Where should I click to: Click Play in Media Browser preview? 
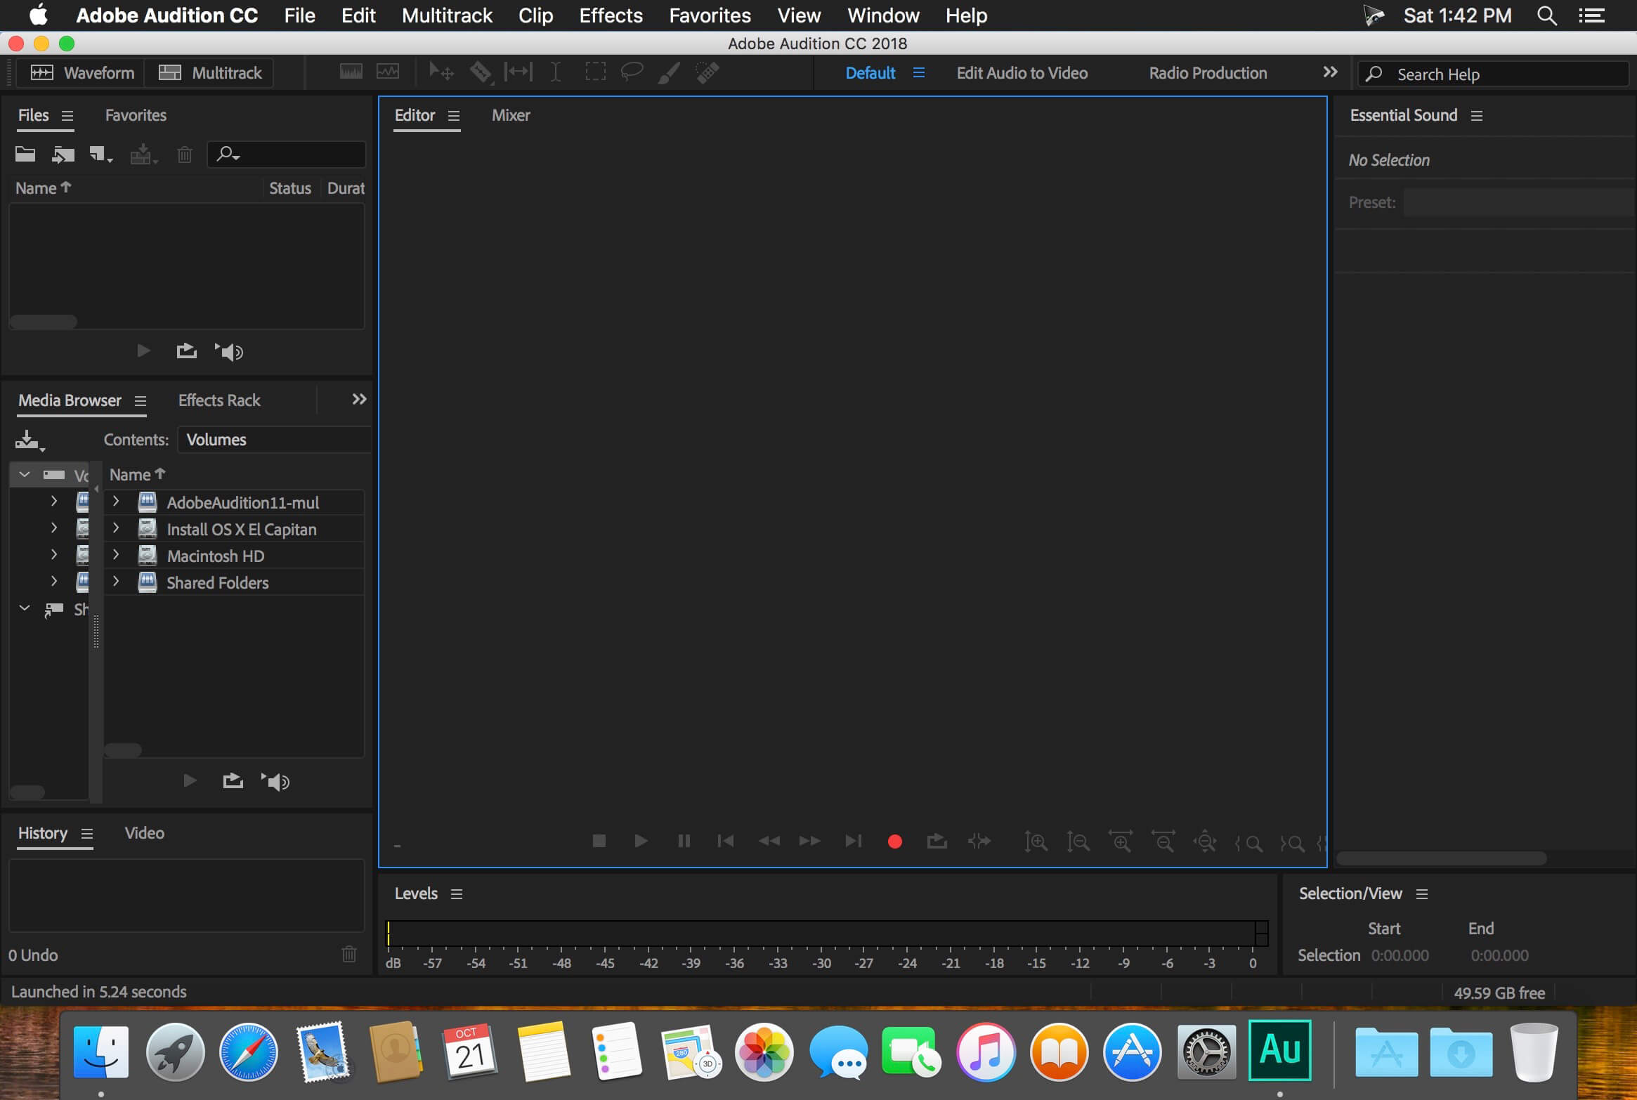tap(189, 780)
